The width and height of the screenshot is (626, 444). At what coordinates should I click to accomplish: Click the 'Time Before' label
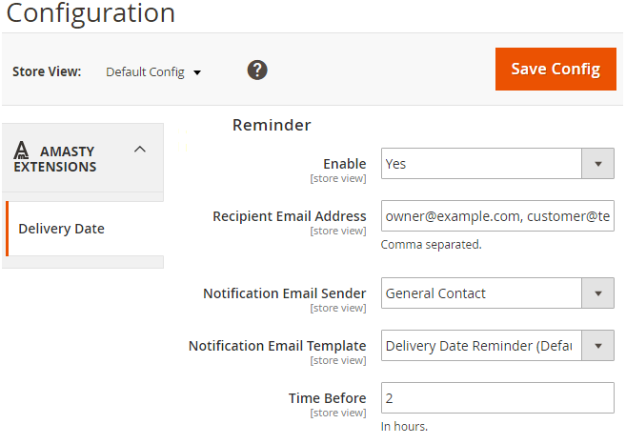coord(328,398)
